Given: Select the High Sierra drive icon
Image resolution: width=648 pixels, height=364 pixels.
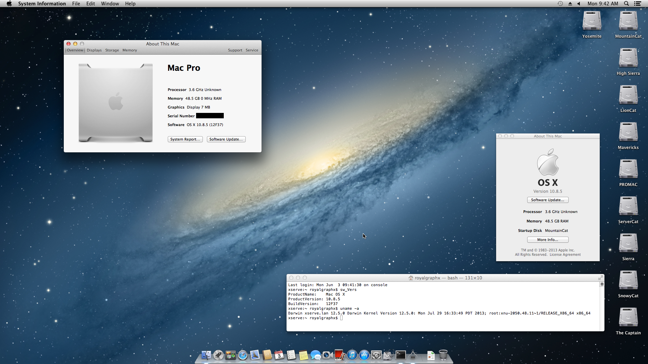Looking at the screenshot, I should (x=628, y=58).
